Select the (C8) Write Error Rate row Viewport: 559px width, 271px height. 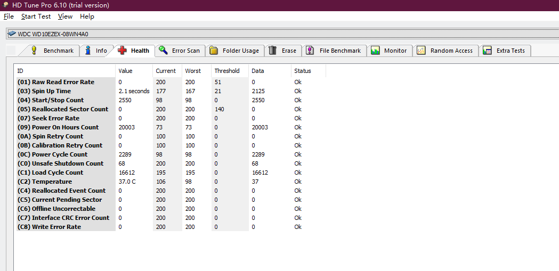point(171,227)
